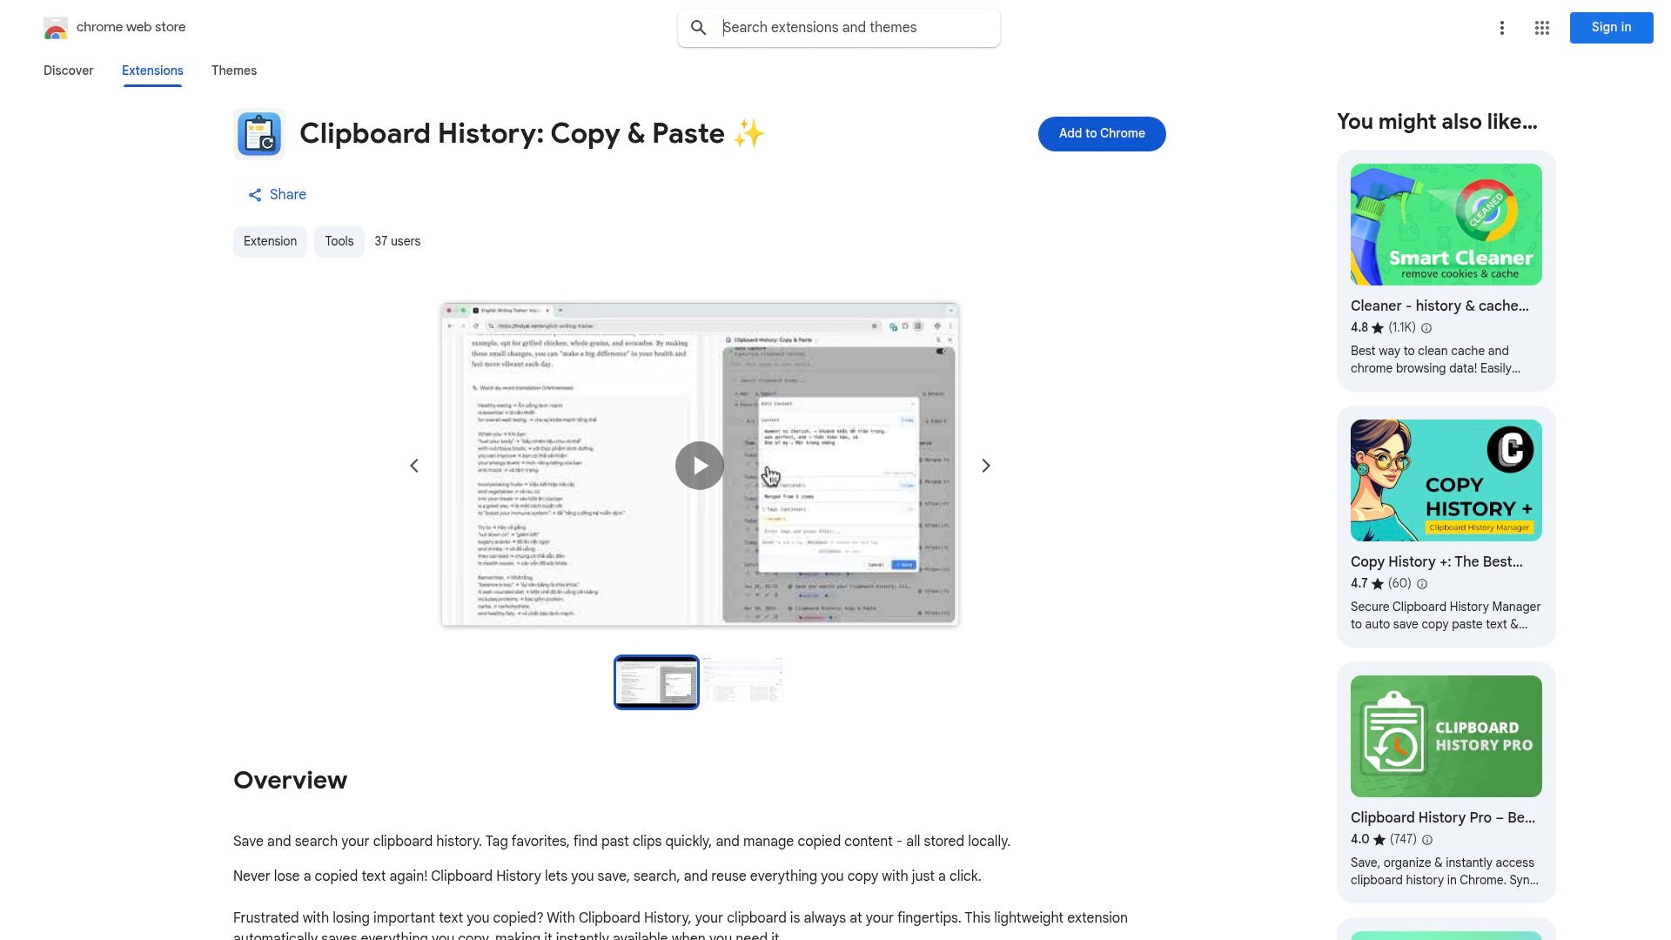Open Smart Cleaner card image
1671x940 pixels.
pos(1446,225)
